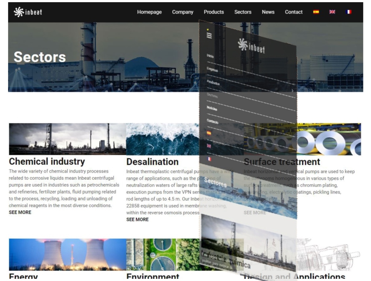Open the Desalination heading link
Viewport: 371px width, 281px height.
coord(152,162)
